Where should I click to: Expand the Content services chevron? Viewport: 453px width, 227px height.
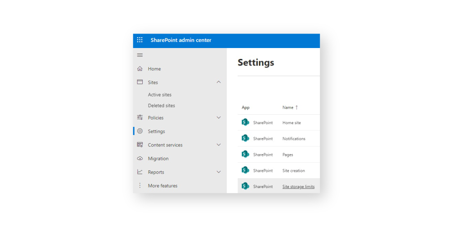(219, 145)
